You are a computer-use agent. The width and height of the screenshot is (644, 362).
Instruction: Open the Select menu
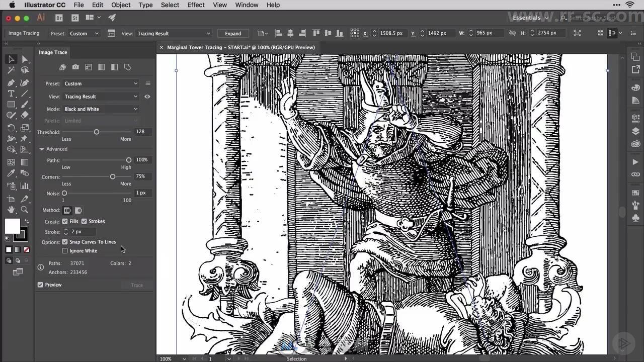tap(170, 5)
